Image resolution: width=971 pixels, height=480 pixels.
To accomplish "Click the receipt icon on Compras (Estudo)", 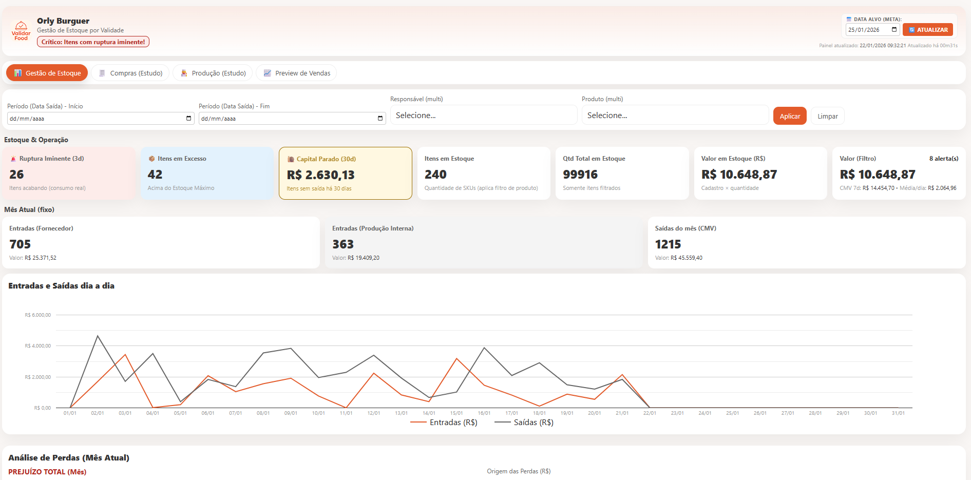I will point(102,72).
